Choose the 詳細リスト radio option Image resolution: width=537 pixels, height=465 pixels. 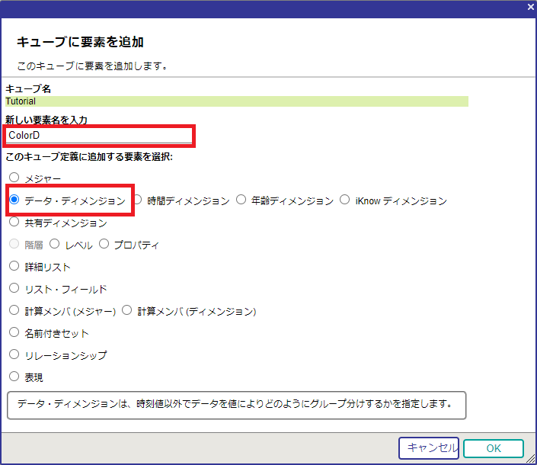(x=14, y=267)
